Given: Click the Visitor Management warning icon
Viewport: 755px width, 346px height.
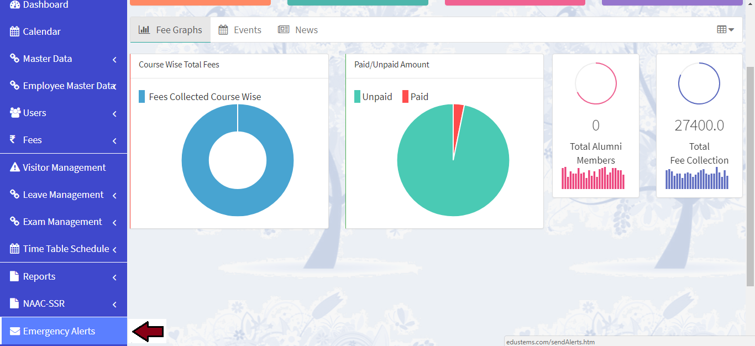Looking at the screenshot, I should click(15, 167).
